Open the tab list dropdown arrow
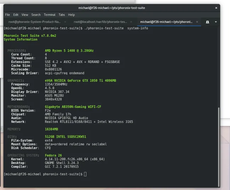230x190 pixels. [x=216, y=22]
